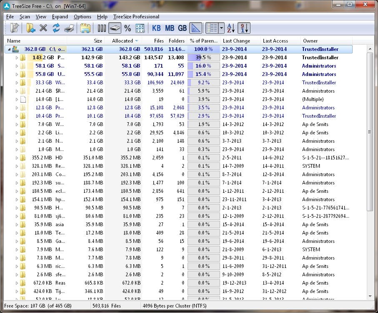Toggle percent view mode
This screenshot has width=378, height=313.
click(128, 28)
